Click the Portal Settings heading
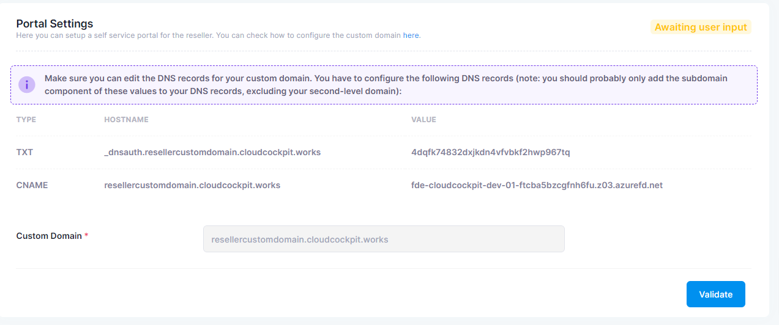 pyautogui.click(x=54, y=24)
